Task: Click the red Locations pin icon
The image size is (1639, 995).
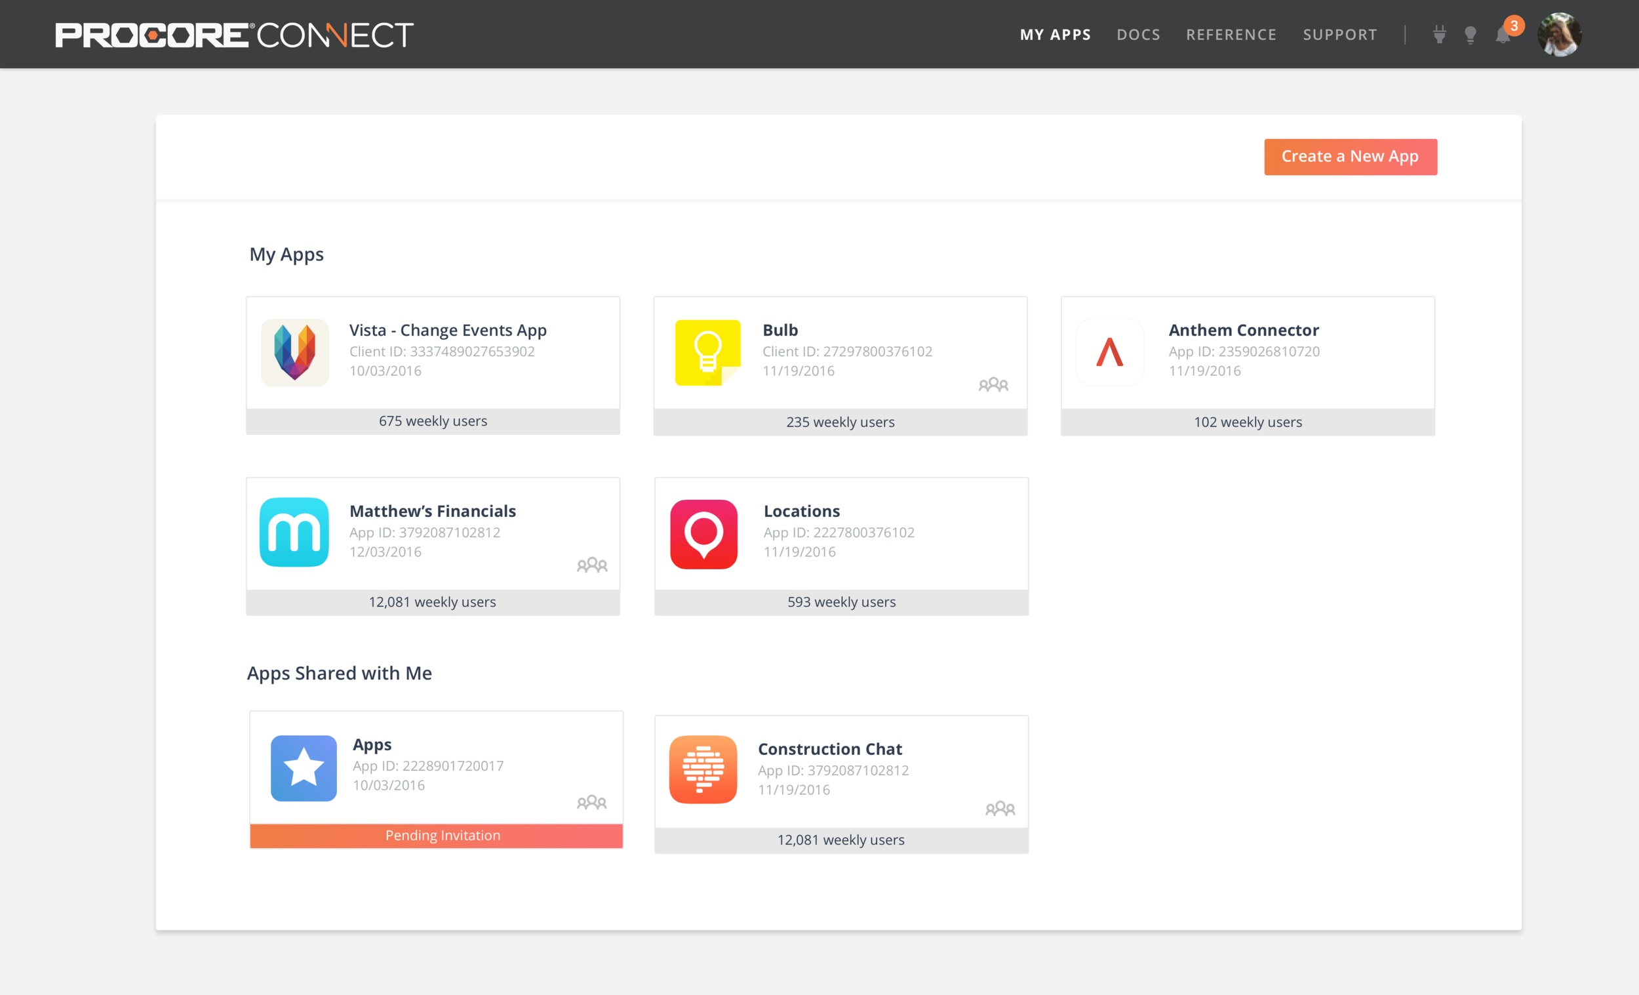Action: pos(703,534)
